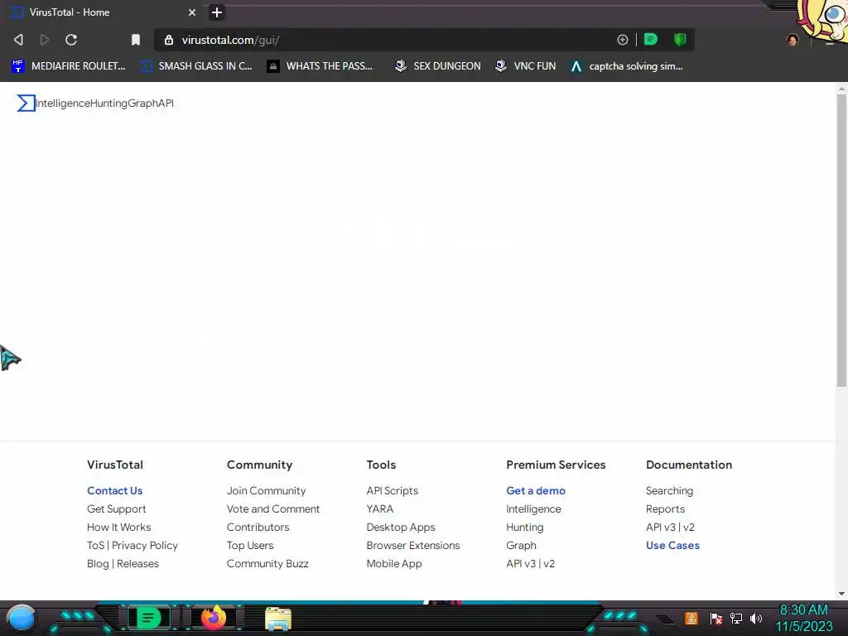Image resolution: width=848 pixels, height=636 pixels.
Task: Open the Contributors link
Action: [258, 527]
